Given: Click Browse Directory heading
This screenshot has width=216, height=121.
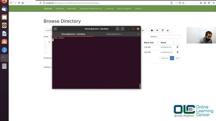Looking at the screenshot, I should tap(62, 21).
